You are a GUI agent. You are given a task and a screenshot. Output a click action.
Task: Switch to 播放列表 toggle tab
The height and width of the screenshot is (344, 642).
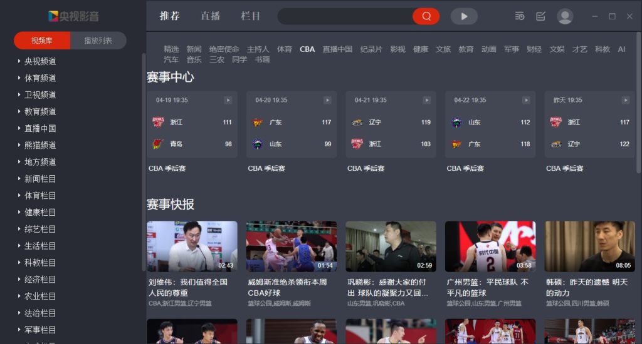98,41
